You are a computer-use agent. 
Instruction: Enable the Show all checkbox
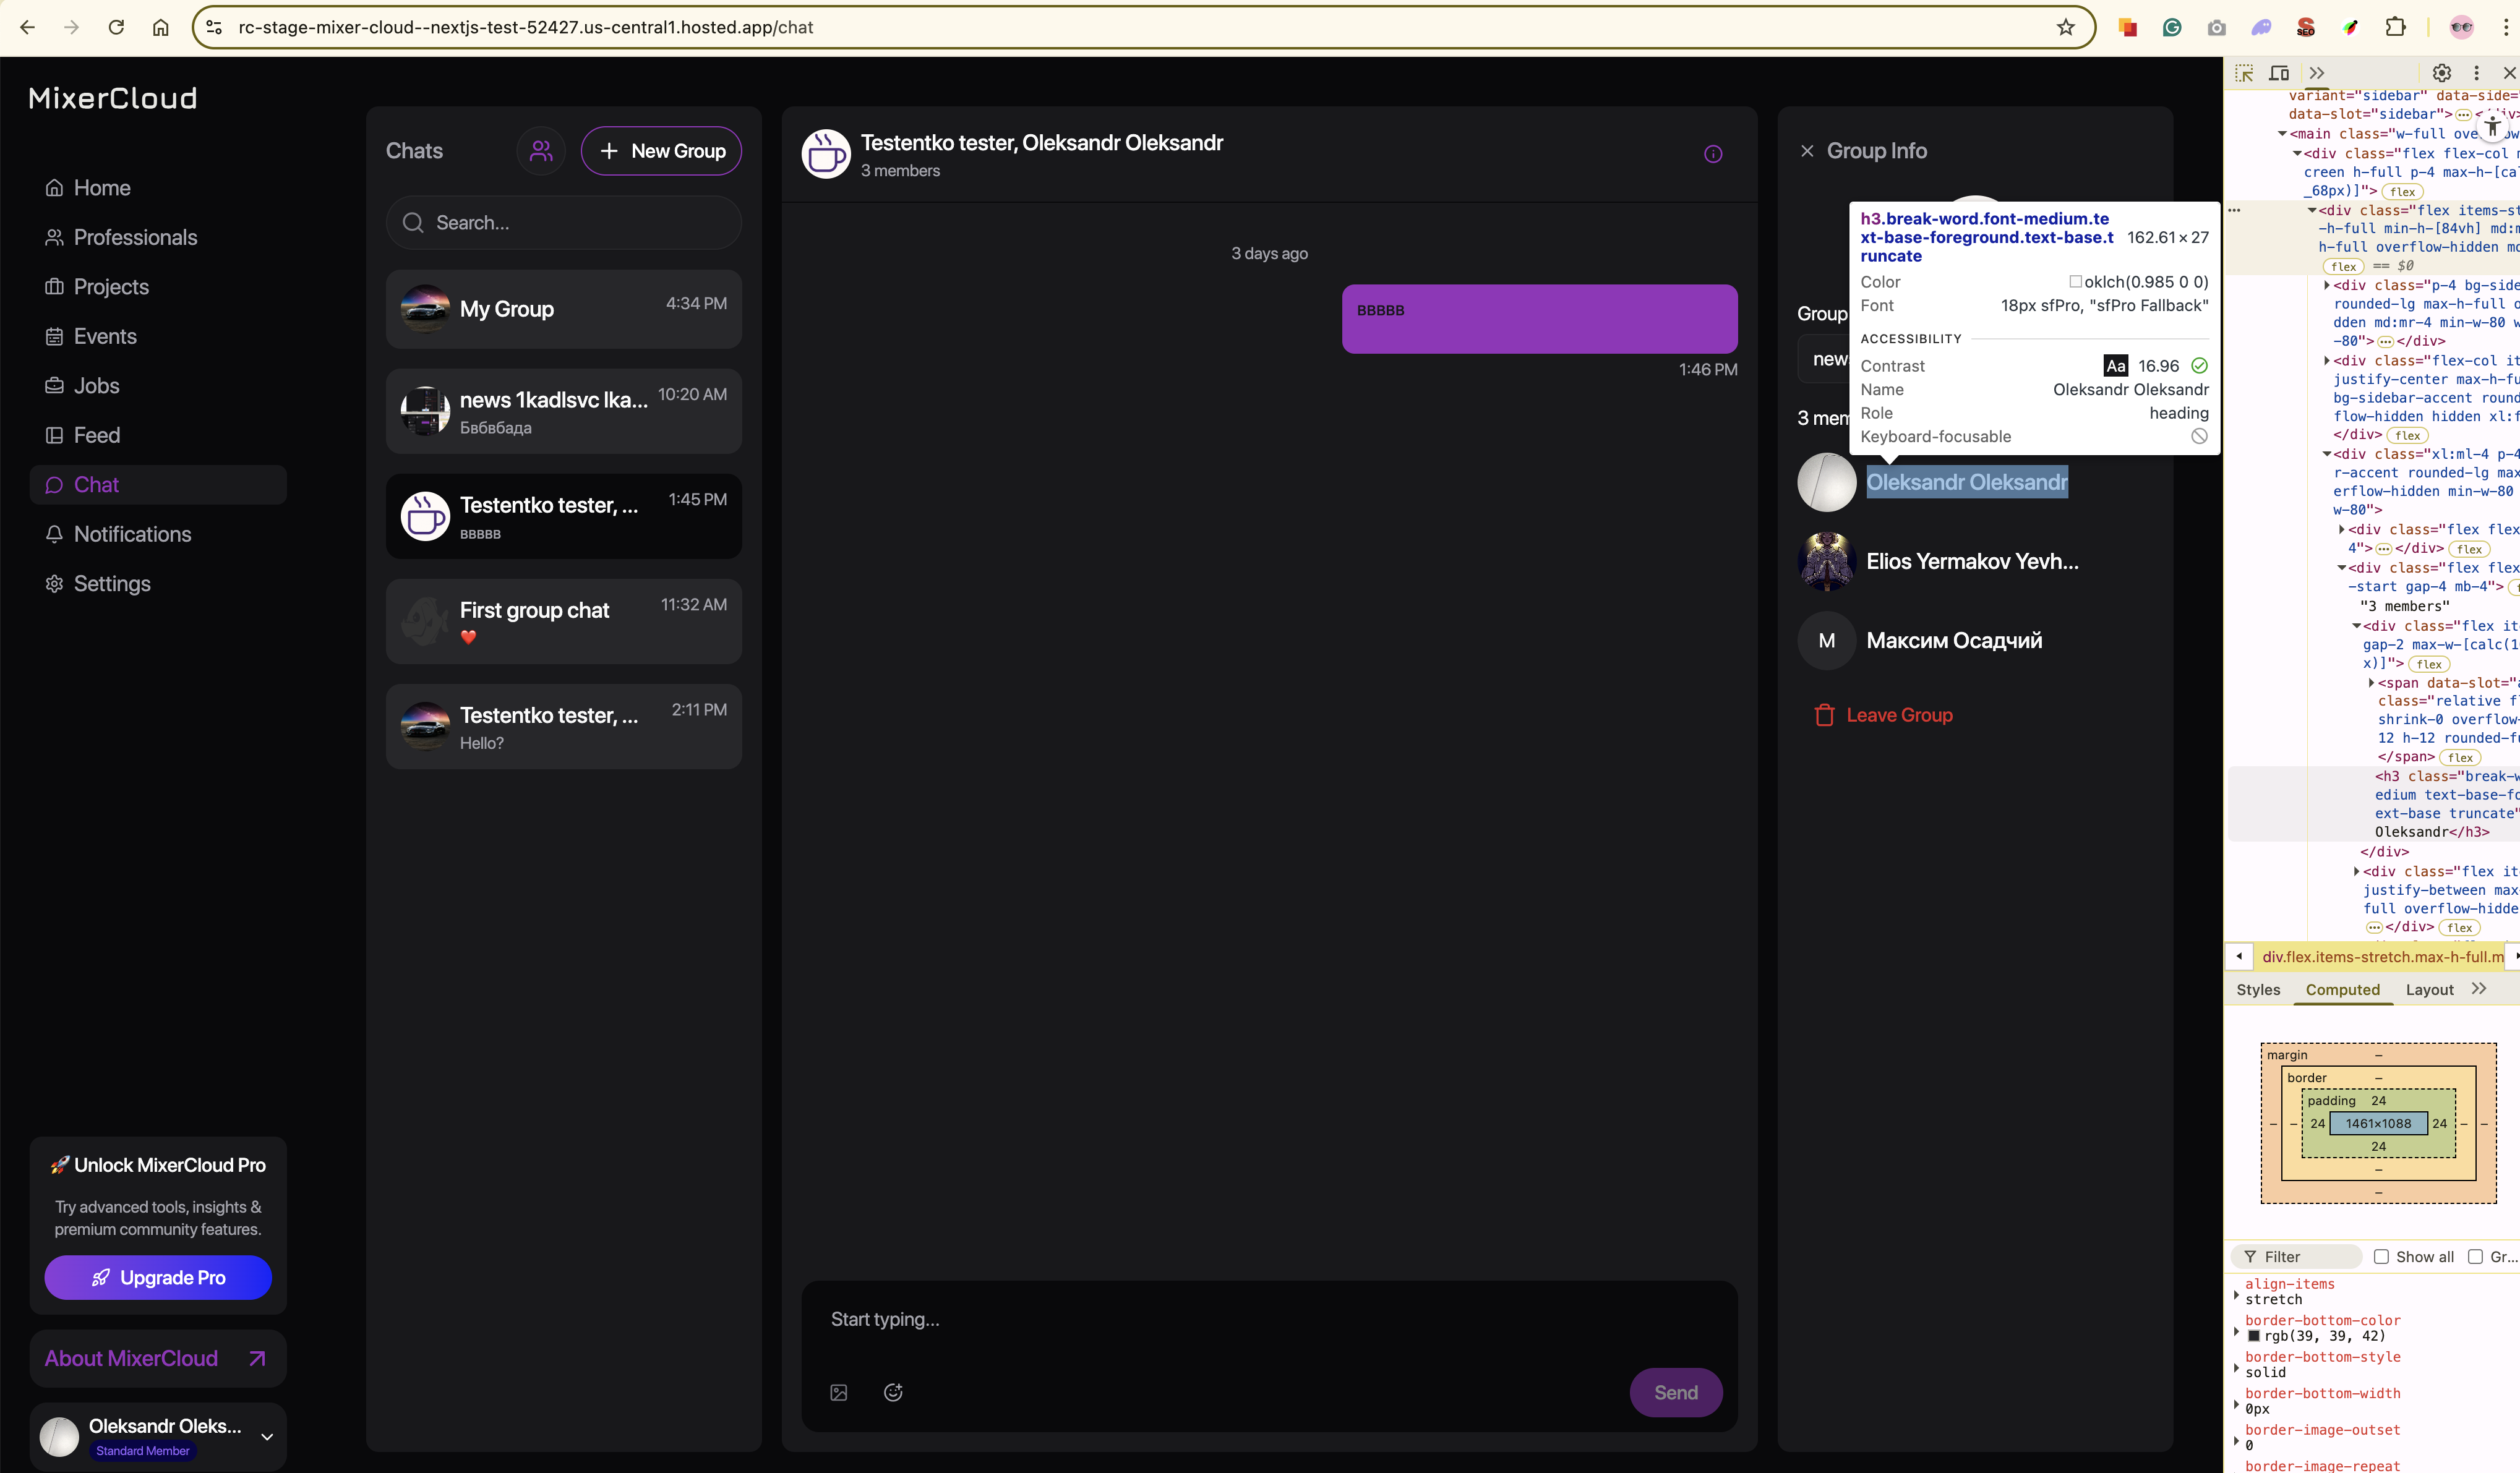2381,1257
